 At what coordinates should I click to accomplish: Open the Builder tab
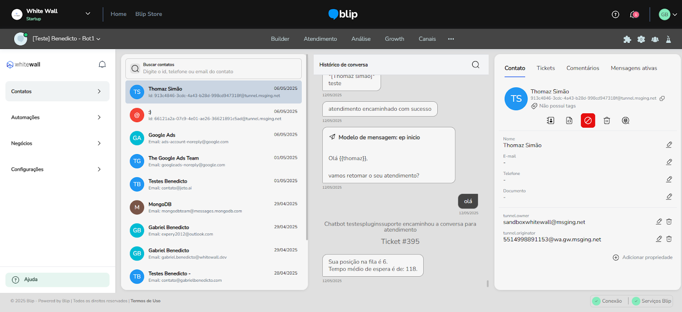(280, 39)
